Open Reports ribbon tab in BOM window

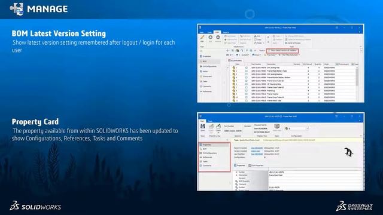click(x=226, y=32)
